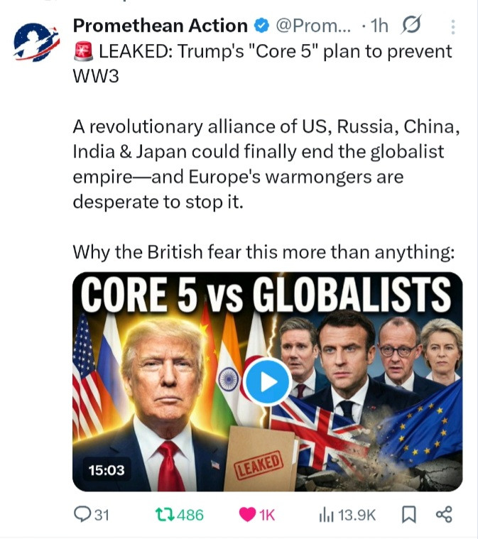Open view analytics bar chart icon
The image size is (478, 539).
click(326, 515)
